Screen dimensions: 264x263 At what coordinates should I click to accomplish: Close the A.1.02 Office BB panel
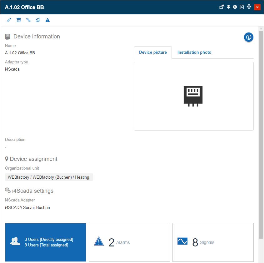(257, 7)
